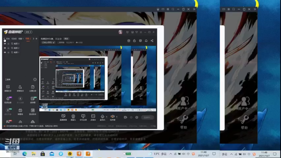This screenshot has width=281, height=158.
Task: Hide the 截屏 1 layer
Action: click(x=5, y=52)
